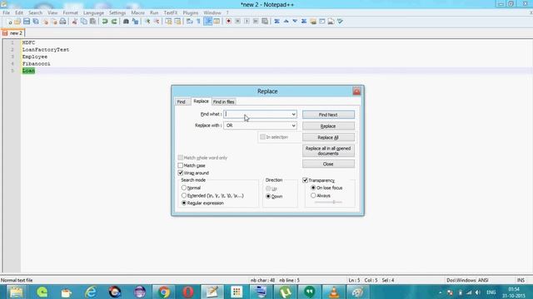Open the Search menu
Screen dimensions: 533x299
click(x=35, y=12)
